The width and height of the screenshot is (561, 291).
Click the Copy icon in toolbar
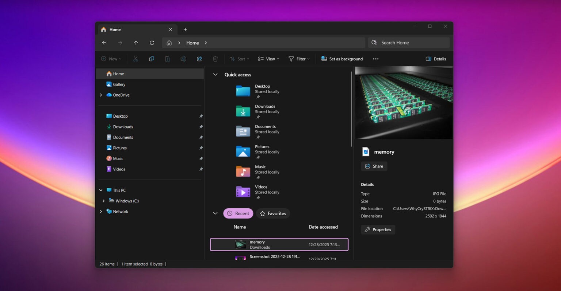(x=152, y=59)
